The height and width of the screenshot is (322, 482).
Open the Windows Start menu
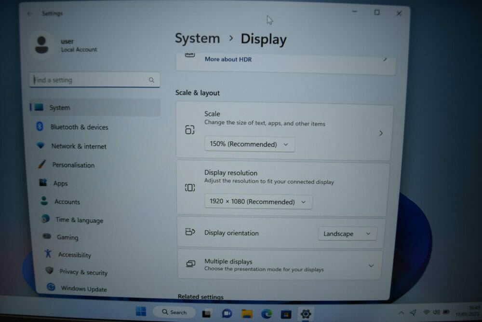141,311
